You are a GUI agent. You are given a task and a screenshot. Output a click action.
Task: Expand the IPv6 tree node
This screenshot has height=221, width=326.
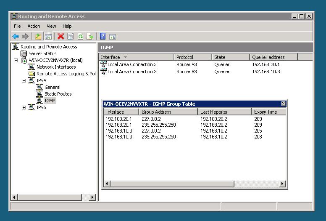(24, 107)
